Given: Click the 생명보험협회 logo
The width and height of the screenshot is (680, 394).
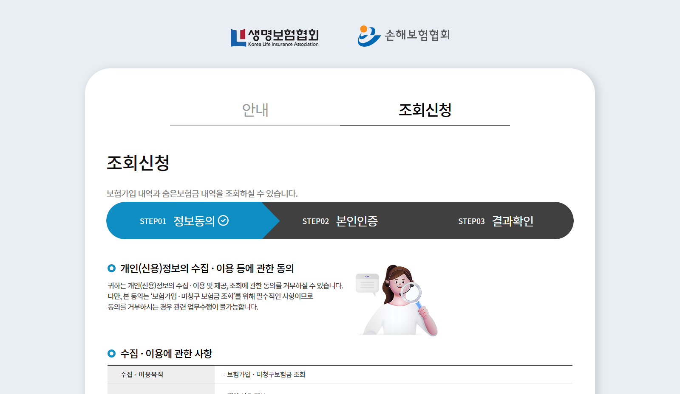Looking at the screenshot, I should click(x=275, y=37).
